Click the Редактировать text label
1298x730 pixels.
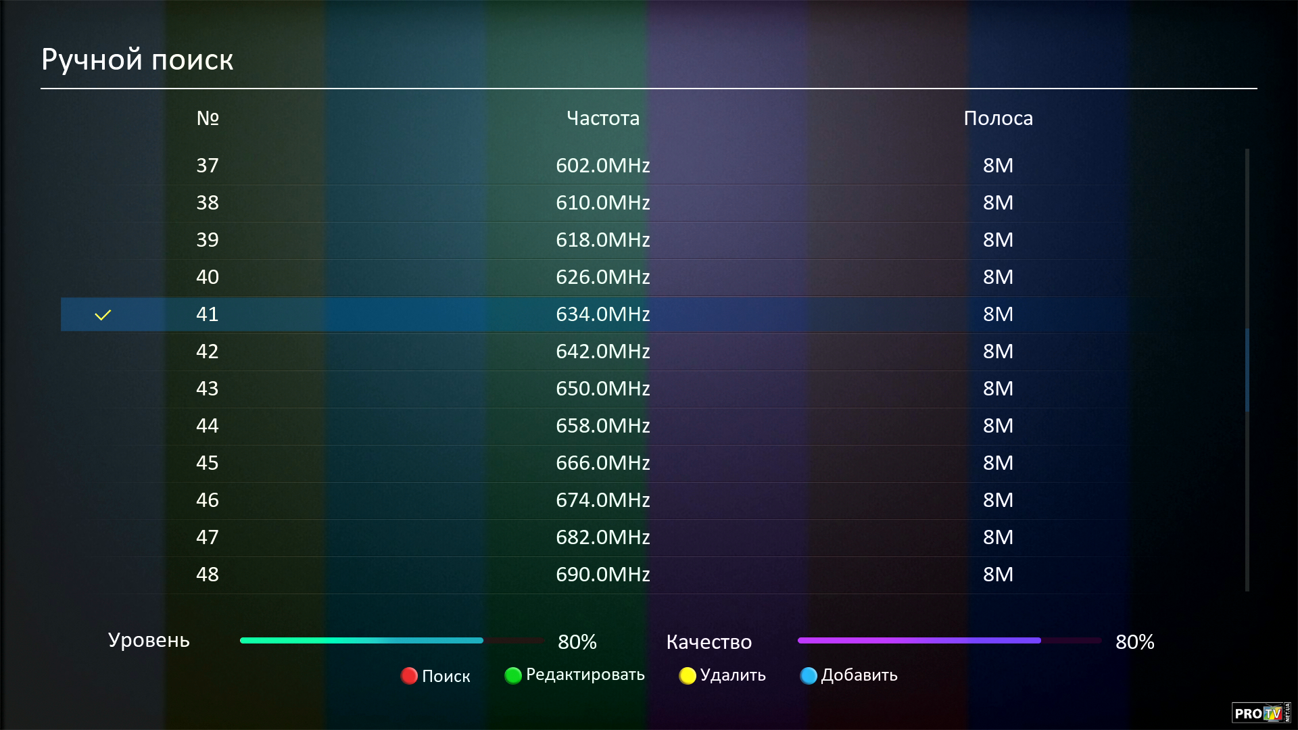pyautogui.click(x=585, y=675)
